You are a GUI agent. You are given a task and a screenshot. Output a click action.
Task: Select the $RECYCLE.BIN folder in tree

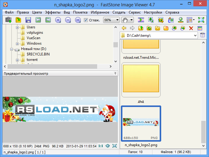click(38, 54)
